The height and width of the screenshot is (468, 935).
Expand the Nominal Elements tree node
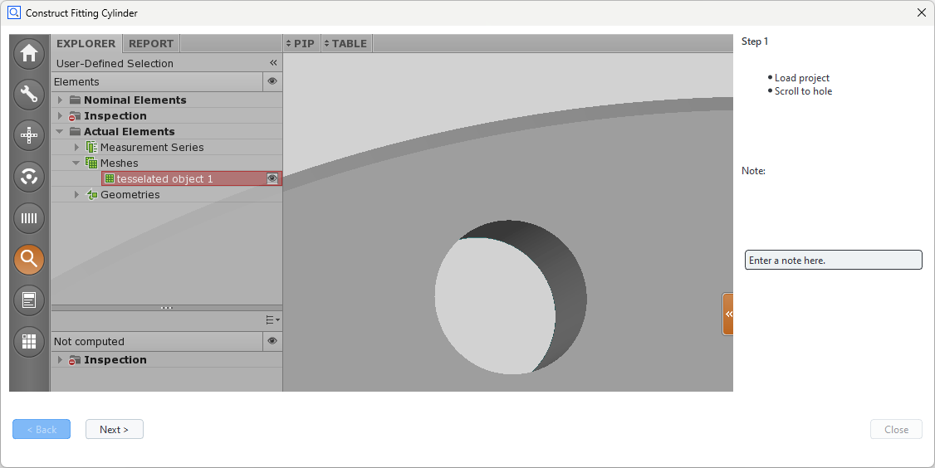coord(61,100)
